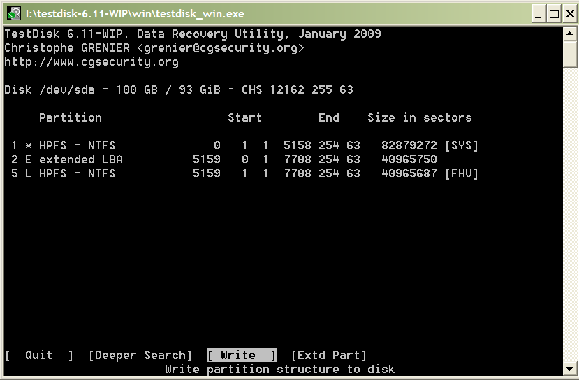This screenshot has width=579, height=380.
Task: Select partition row labeled [SYS]
Action: pos(245,145)
